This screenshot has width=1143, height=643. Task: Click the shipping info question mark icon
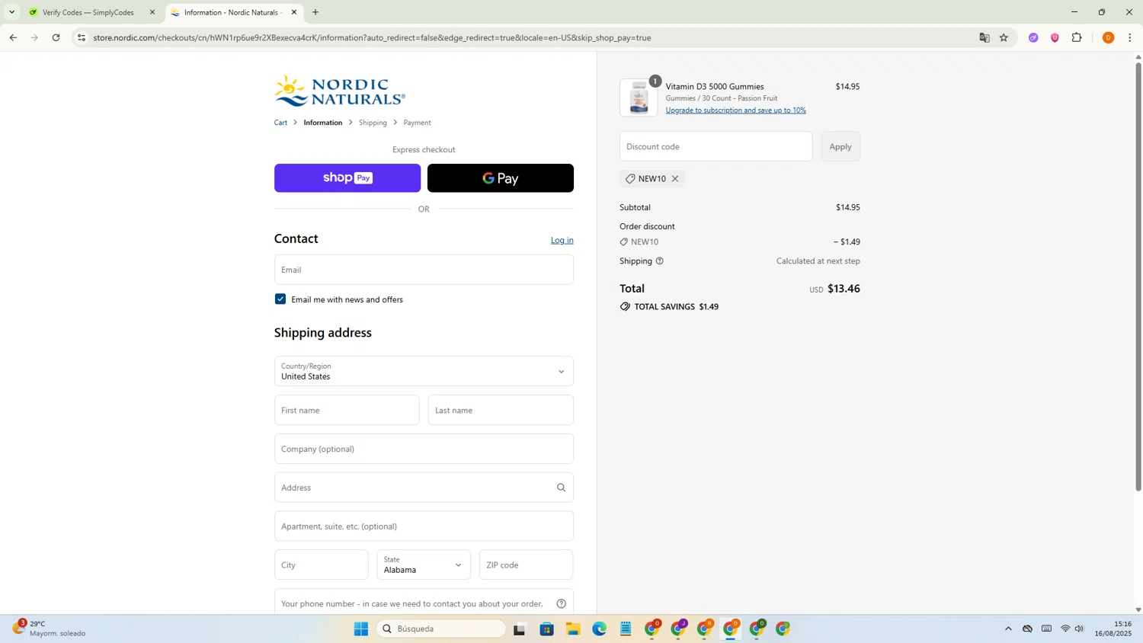(660, 261)
